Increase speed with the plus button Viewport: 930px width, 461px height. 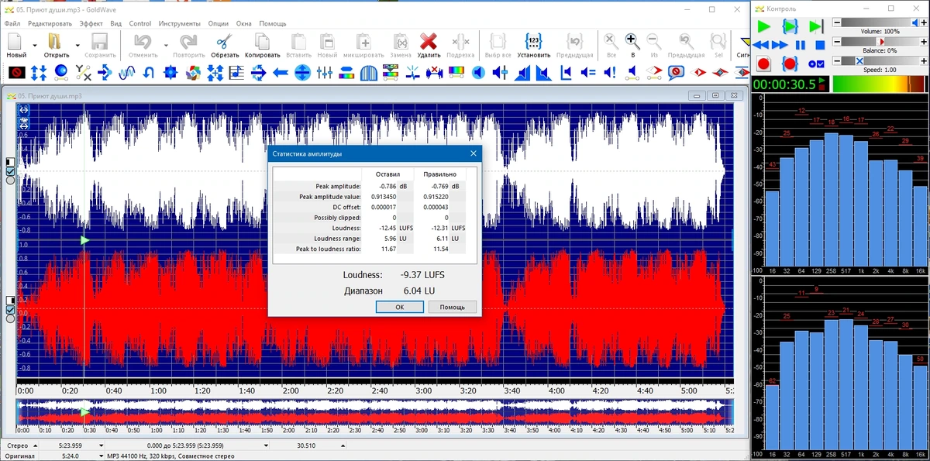tap(924, 60)
